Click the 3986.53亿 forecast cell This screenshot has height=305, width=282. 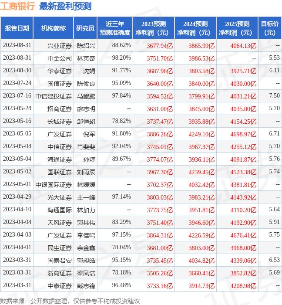201,58
